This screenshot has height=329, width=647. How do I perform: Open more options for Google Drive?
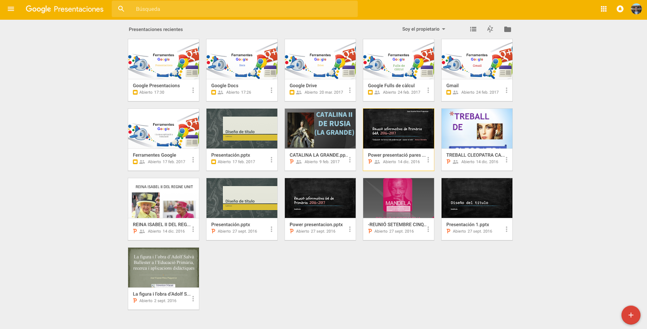point(350,91)
